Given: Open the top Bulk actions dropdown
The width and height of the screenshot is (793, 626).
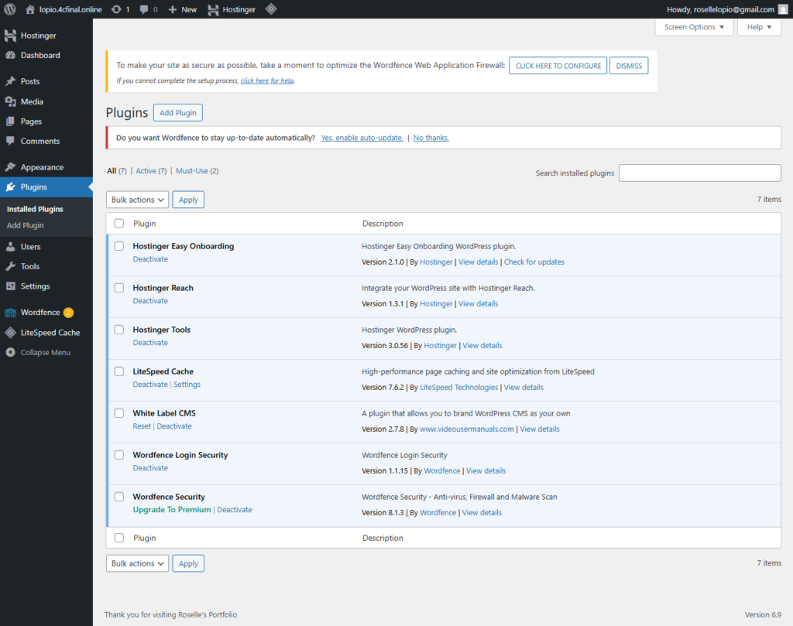Looking at the screenshot, I should (137, 200).
